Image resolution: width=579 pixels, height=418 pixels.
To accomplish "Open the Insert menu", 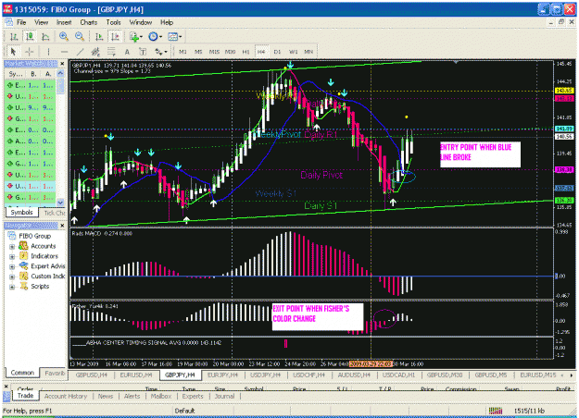I will [64, 22].
